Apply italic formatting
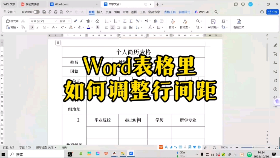This screenshot has height=158, width=280. pos(37,27)
